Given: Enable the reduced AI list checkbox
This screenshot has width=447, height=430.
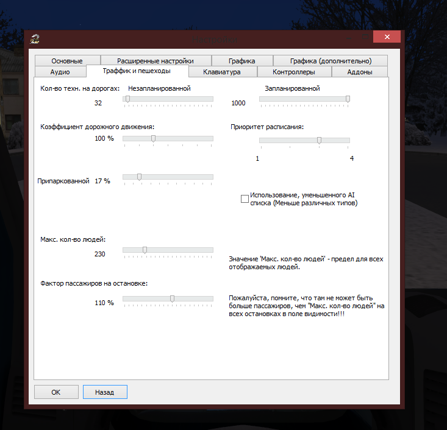Looking at the screenshot, I should 245,199.
